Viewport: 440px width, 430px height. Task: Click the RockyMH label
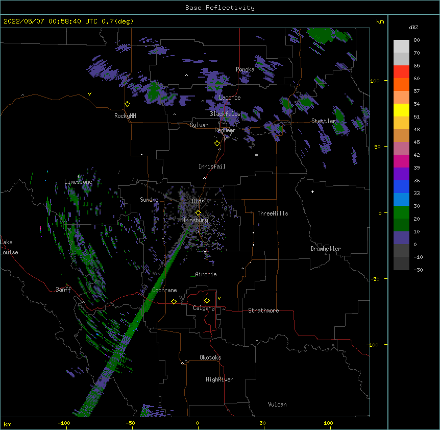pos(125,116)
